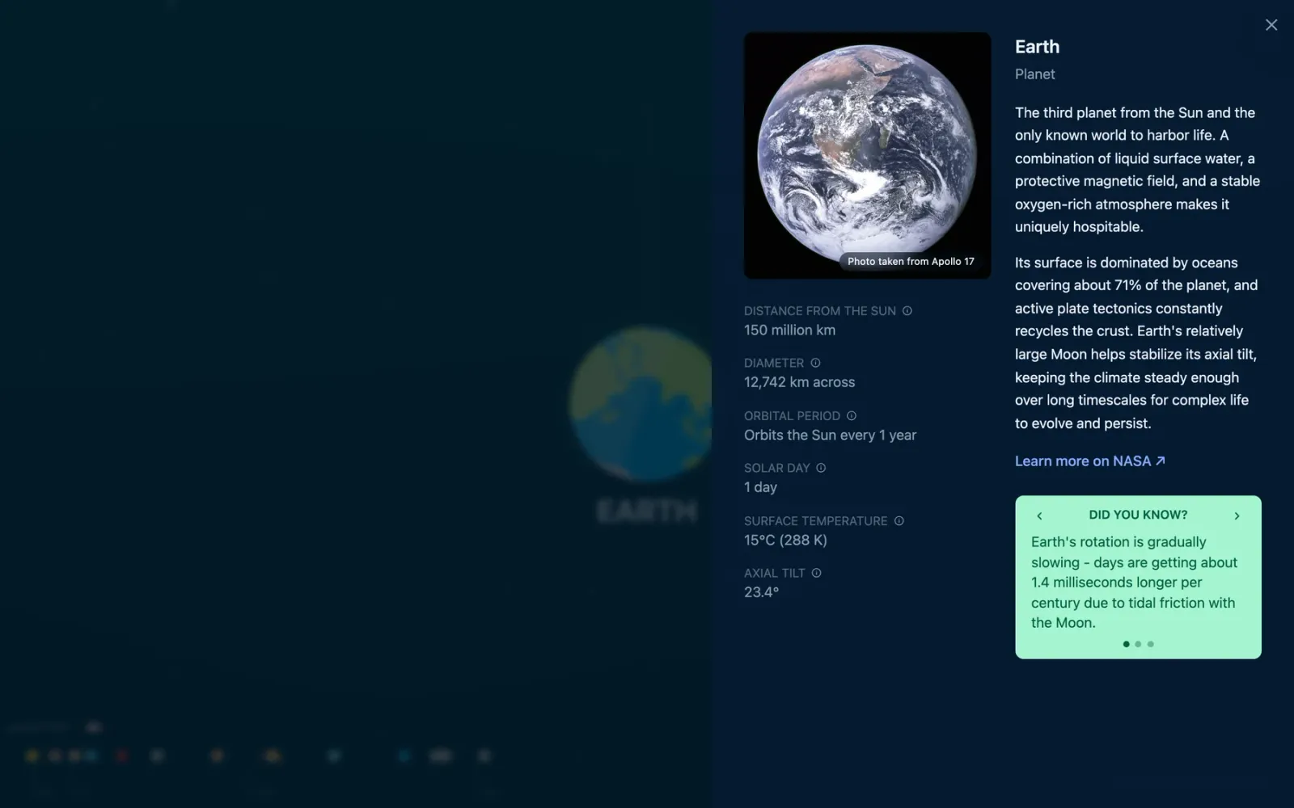Go to next Did You Know fact

point(1237,516)
